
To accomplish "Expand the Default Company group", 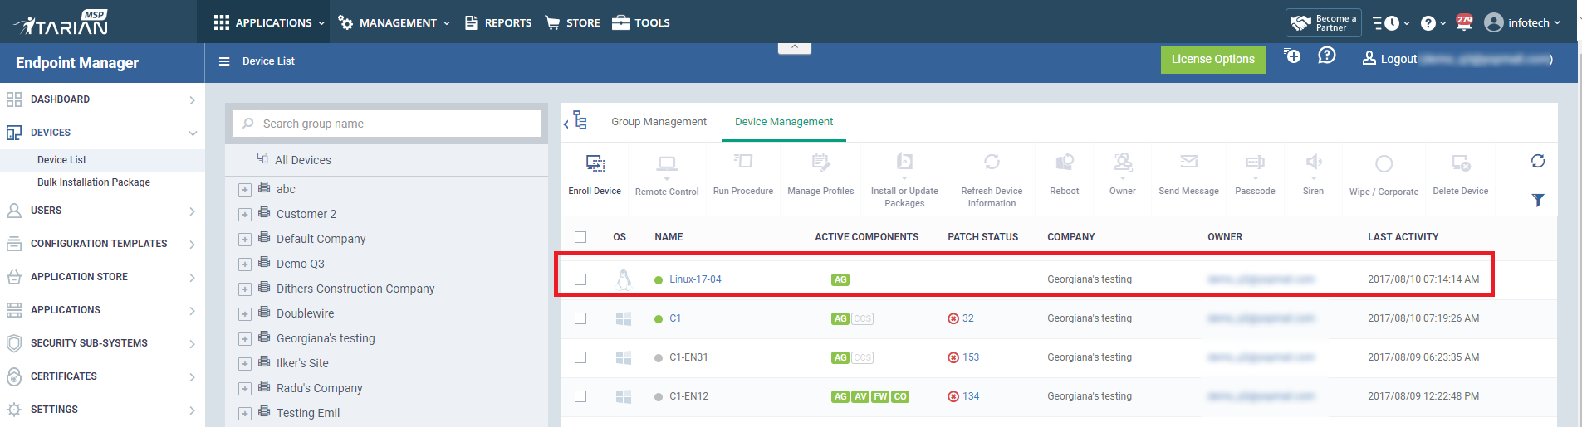I will [245, 240].
